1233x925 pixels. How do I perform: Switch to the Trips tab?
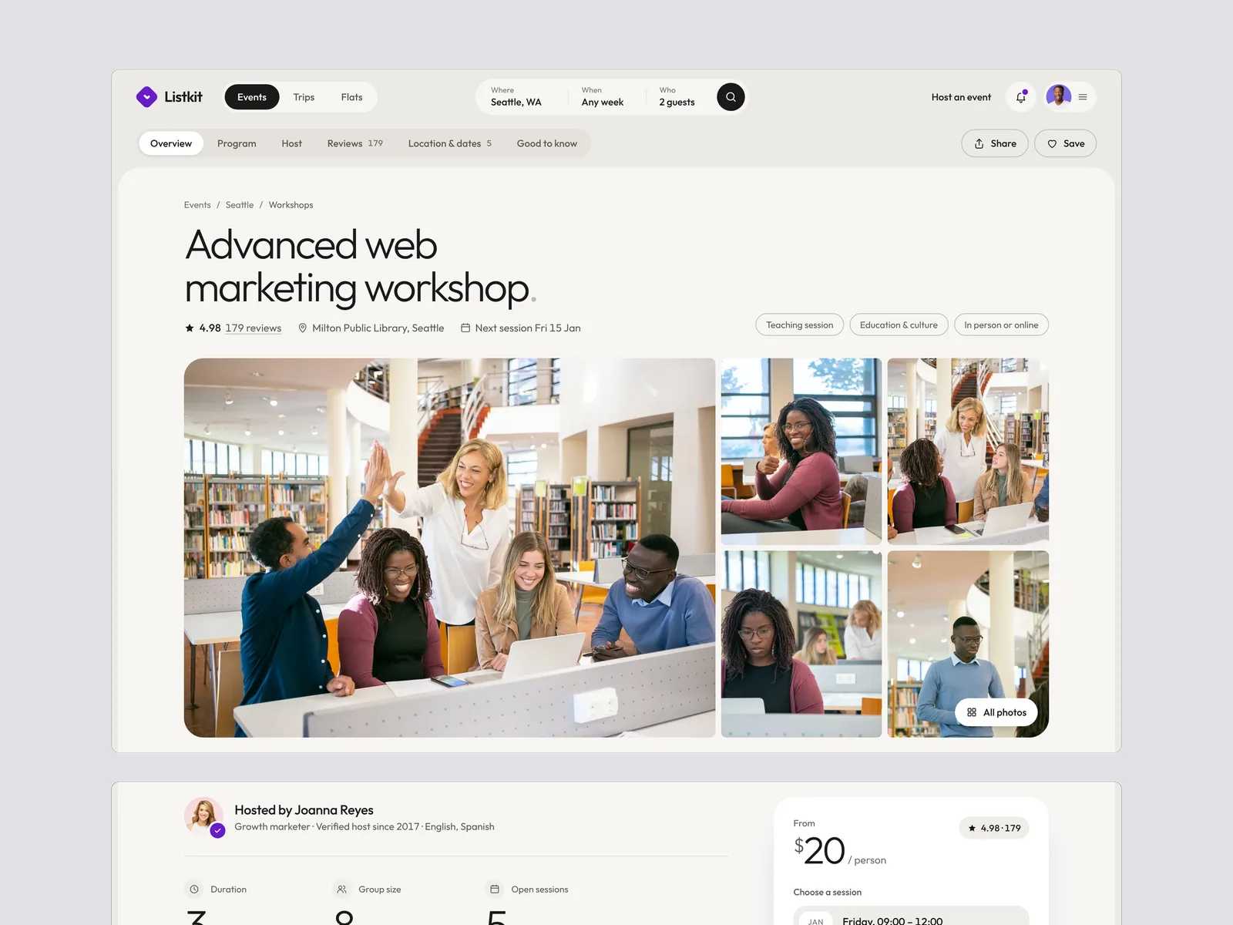304,97
